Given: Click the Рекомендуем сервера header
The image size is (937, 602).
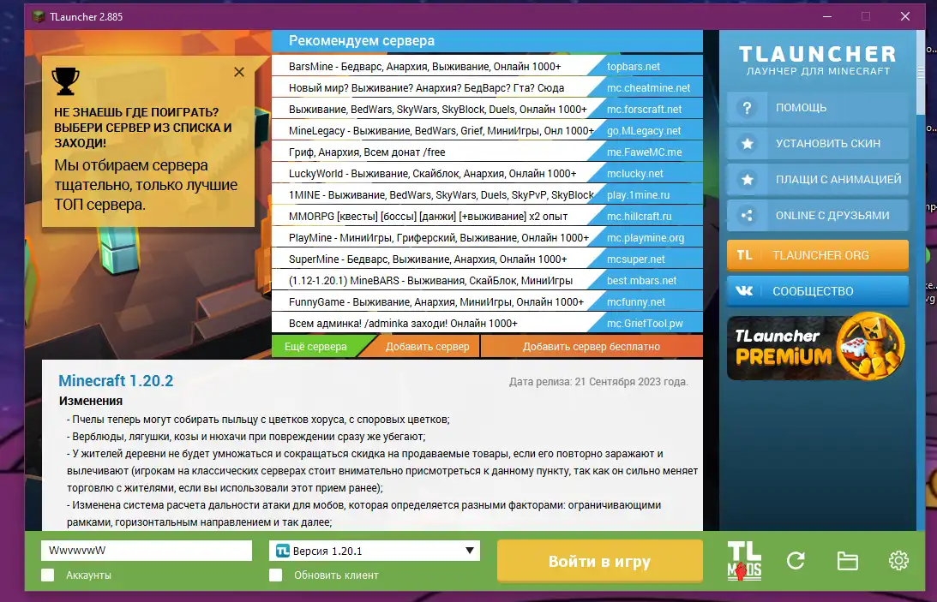Looking at the screenshot, I should point(362,41).
